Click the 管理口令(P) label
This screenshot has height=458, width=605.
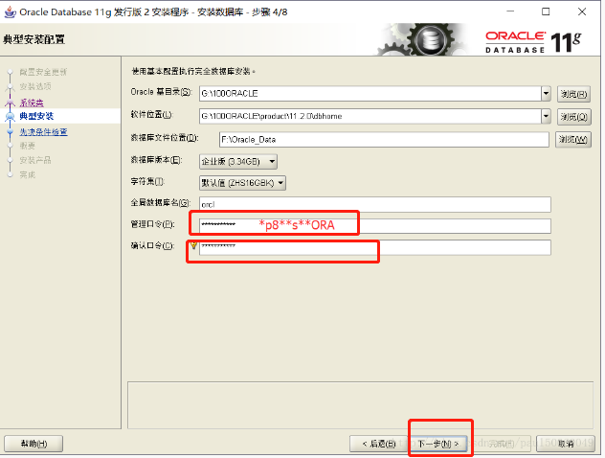[x=152, y=224]
